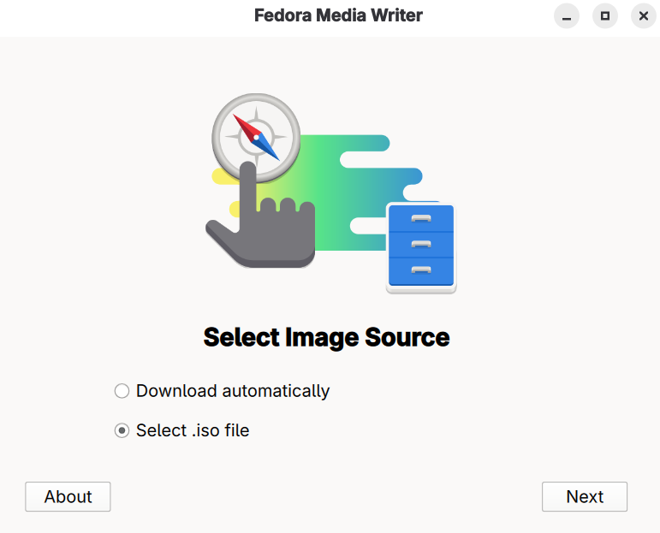Maximize the Fedora Media Writer window
Viewport: 660px width, 533px height.
(x=605, y=16)
